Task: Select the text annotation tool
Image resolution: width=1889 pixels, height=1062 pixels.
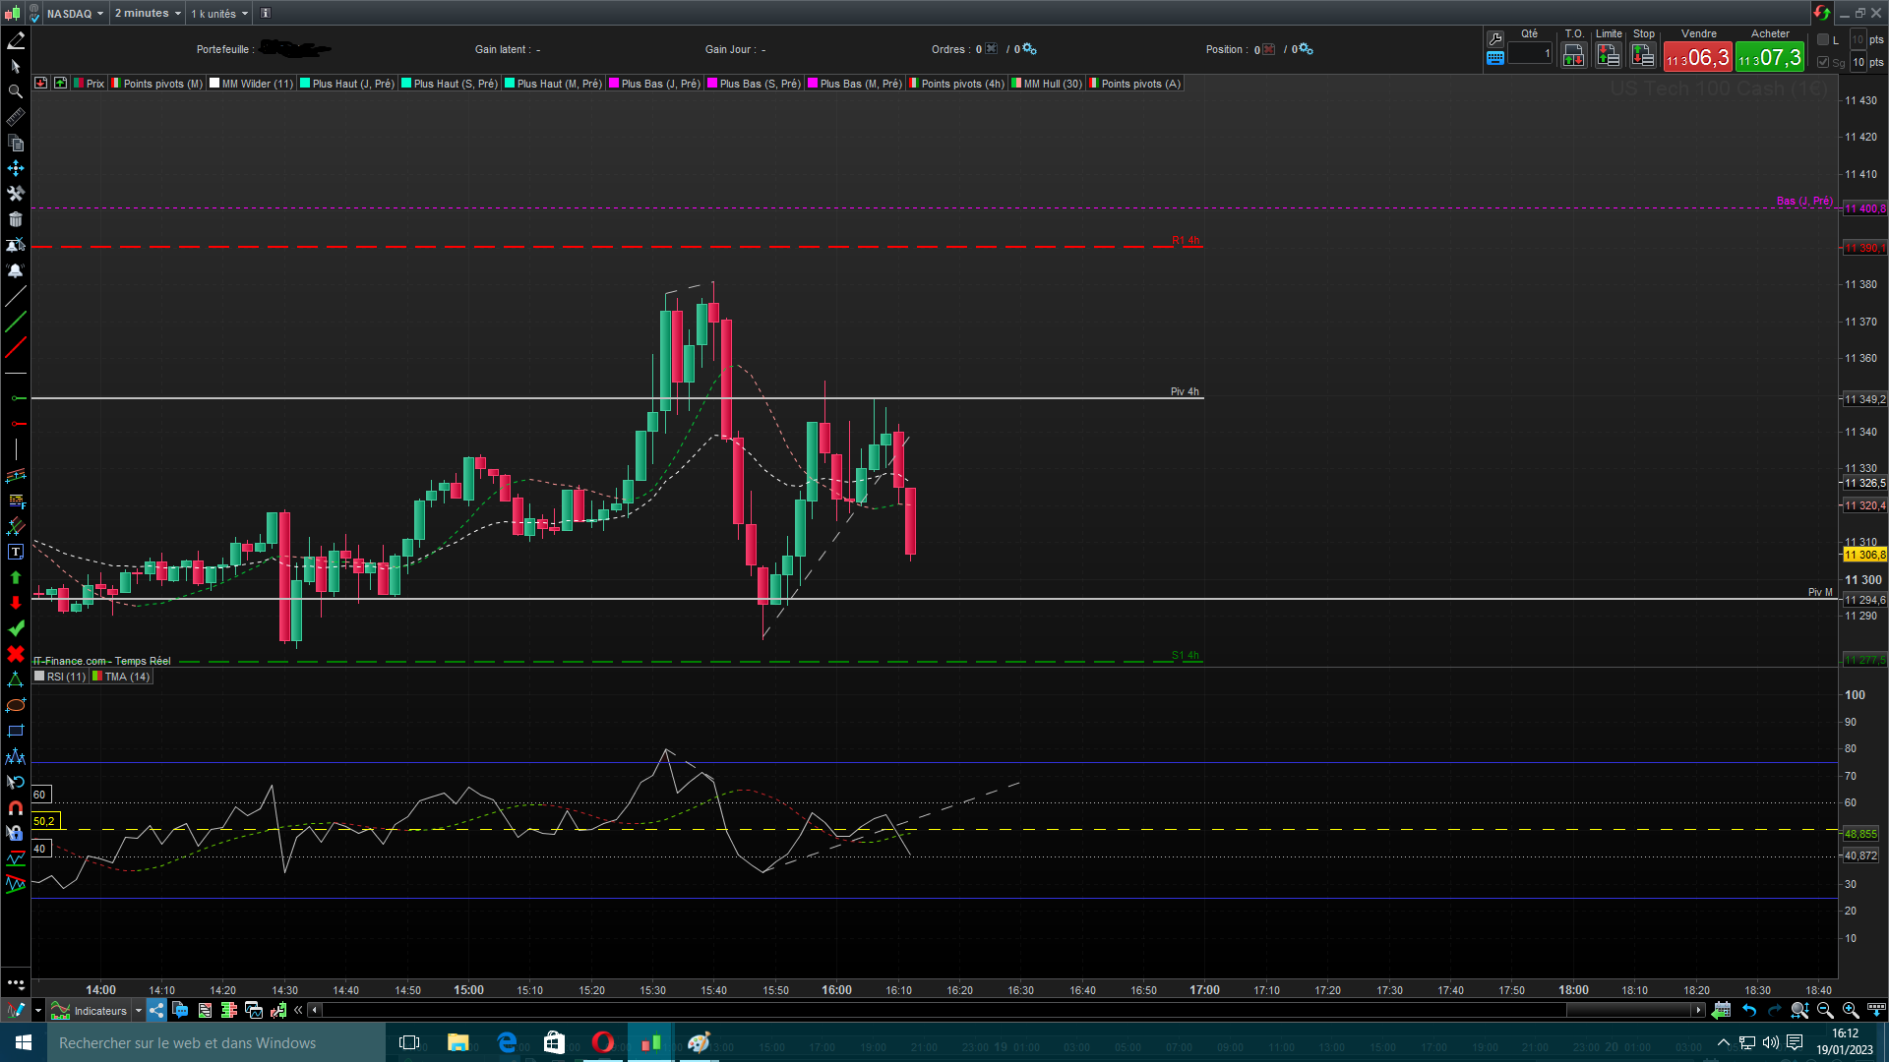Action: (x=15, y=552)
